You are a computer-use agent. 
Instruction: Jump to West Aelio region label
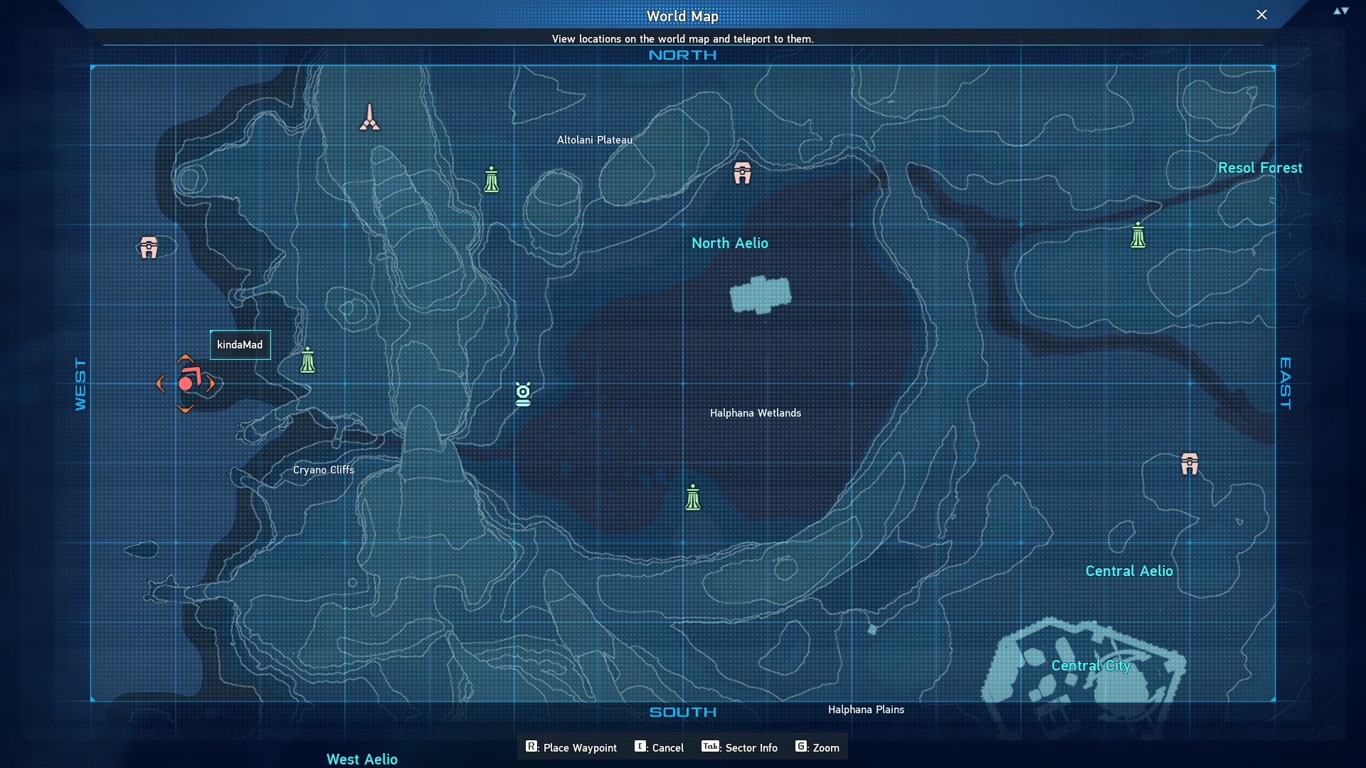click(x=361, y=759)
